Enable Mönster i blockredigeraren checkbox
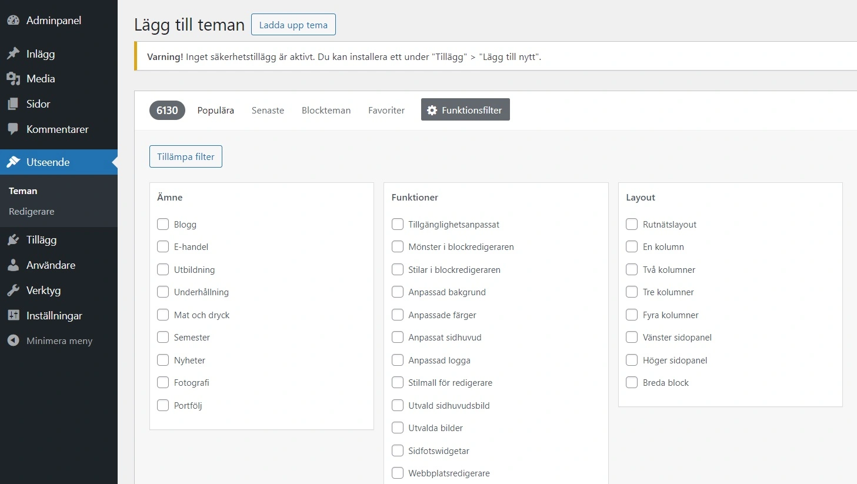Image resolution: width=857 pixels, height=484 pixels. click(x=398, y=246)
